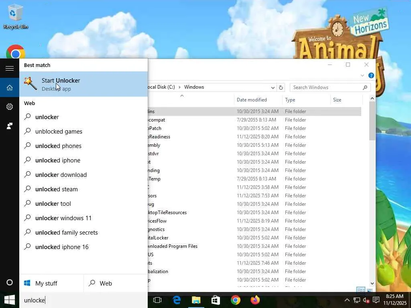The image size is (411, 308).
Task: Select the 'balization' folder row
Action: [x=254, y=272]
